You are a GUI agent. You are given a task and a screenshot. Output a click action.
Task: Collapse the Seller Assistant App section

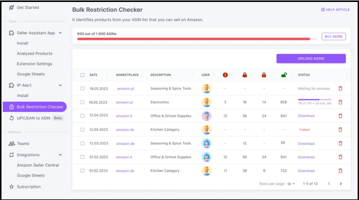60,33
